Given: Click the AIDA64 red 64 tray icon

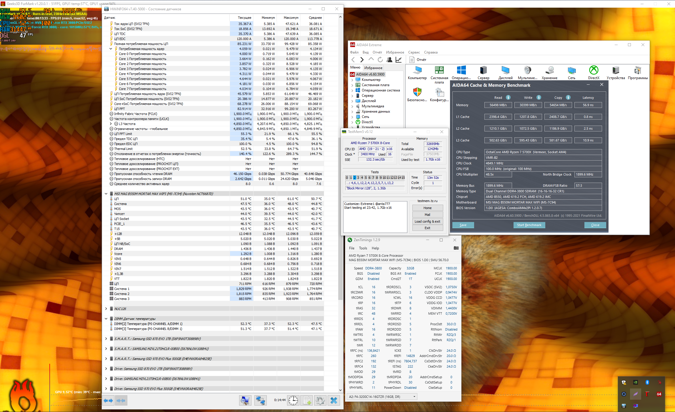Looking at the screenshot, I should [659, 394].
